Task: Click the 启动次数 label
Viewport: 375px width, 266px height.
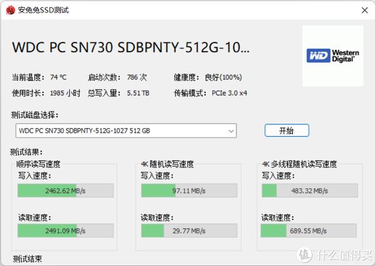Action: 104,77
